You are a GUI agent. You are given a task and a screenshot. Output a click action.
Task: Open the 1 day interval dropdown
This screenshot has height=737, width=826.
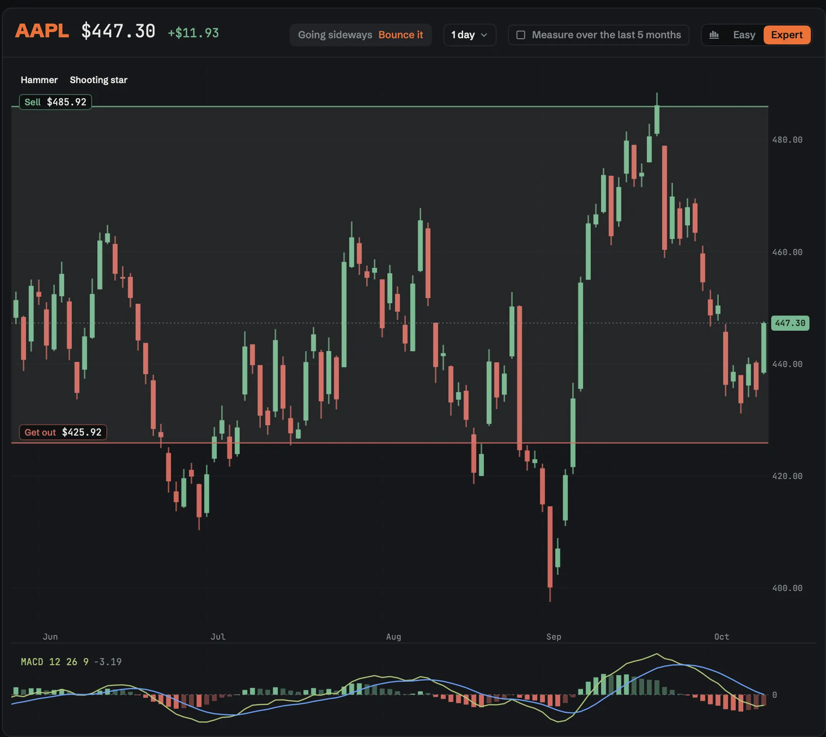tap(470, 35)
